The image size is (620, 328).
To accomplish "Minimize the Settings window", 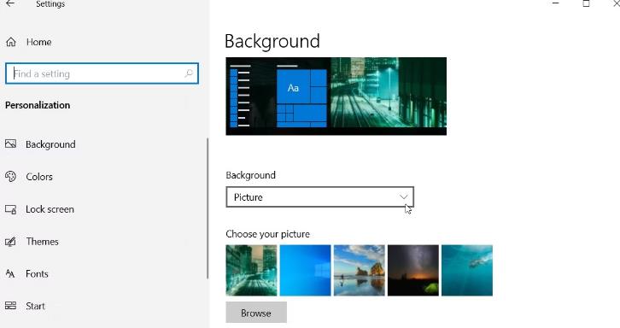I will pos(556,3).
